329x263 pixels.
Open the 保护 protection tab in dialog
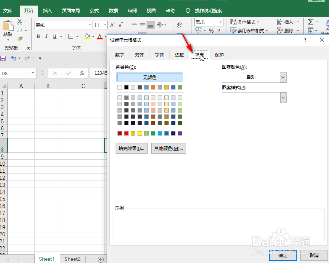click(x=219, y=55)
